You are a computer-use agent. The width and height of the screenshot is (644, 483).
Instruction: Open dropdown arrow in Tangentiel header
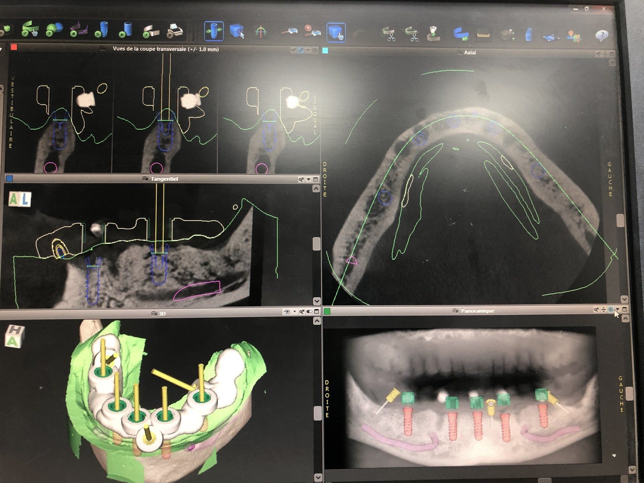[309, 180]
